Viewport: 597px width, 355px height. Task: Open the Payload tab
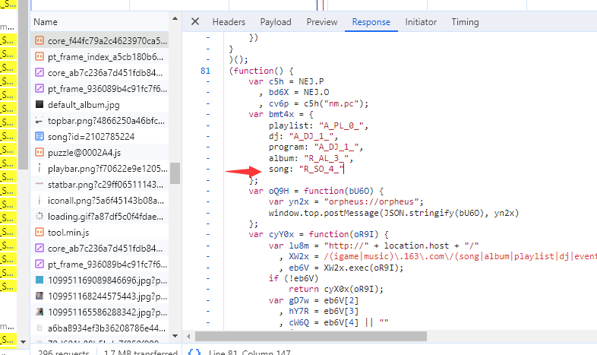pyautogui.click(x=276, y=22)
